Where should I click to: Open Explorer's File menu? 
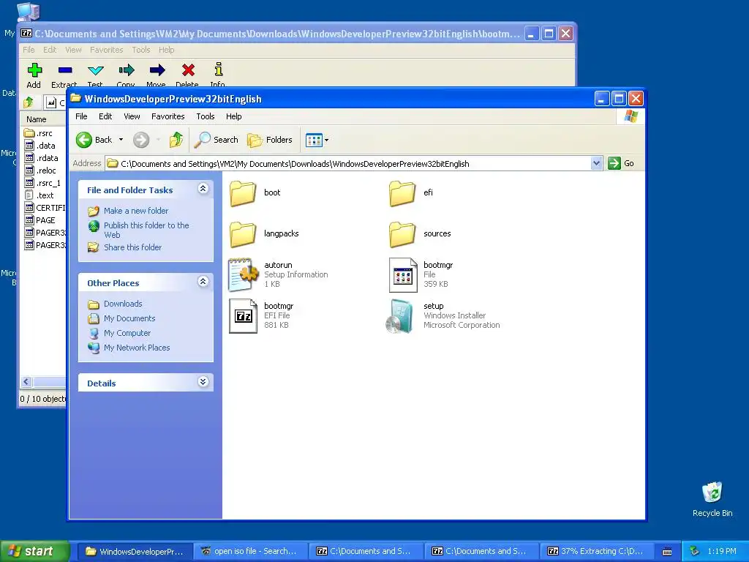coord(82,116)
